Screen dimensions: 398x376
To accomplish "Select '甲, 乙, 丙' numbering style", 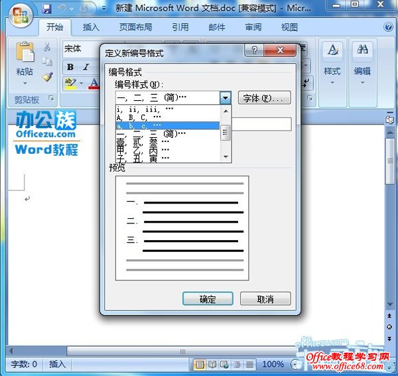I will 168,150.
